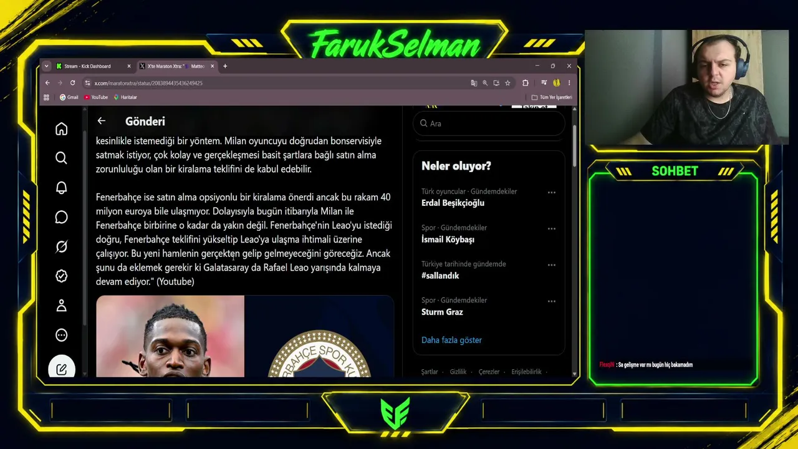Click the Gizlilik footer link
Screen dimensions: 798x449
(x=458, y=372)
